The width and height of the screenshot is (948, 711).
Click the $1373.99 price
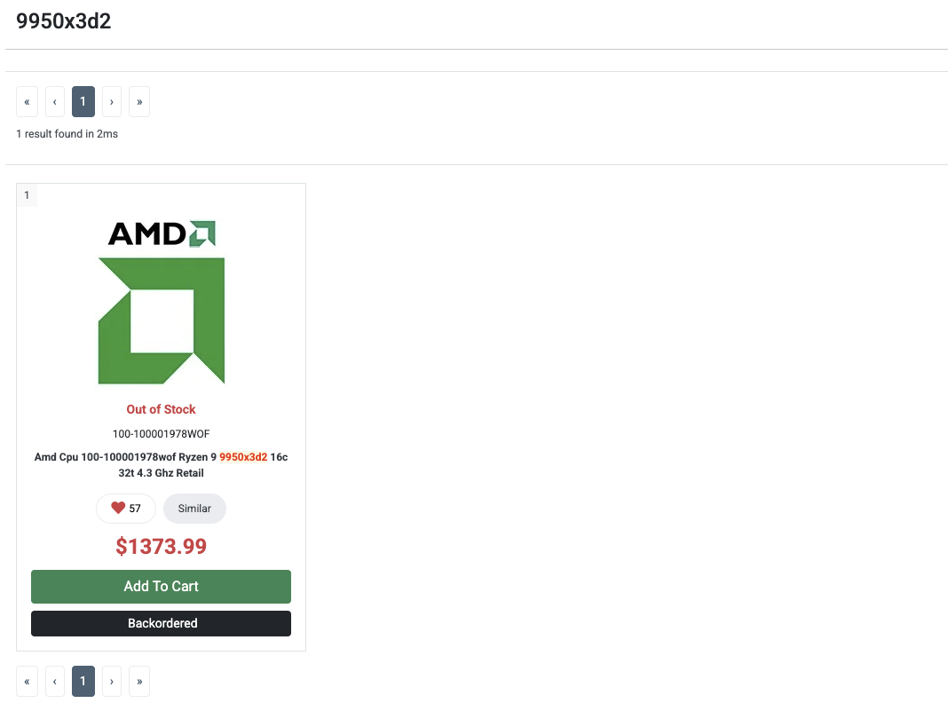coord(161,546)
